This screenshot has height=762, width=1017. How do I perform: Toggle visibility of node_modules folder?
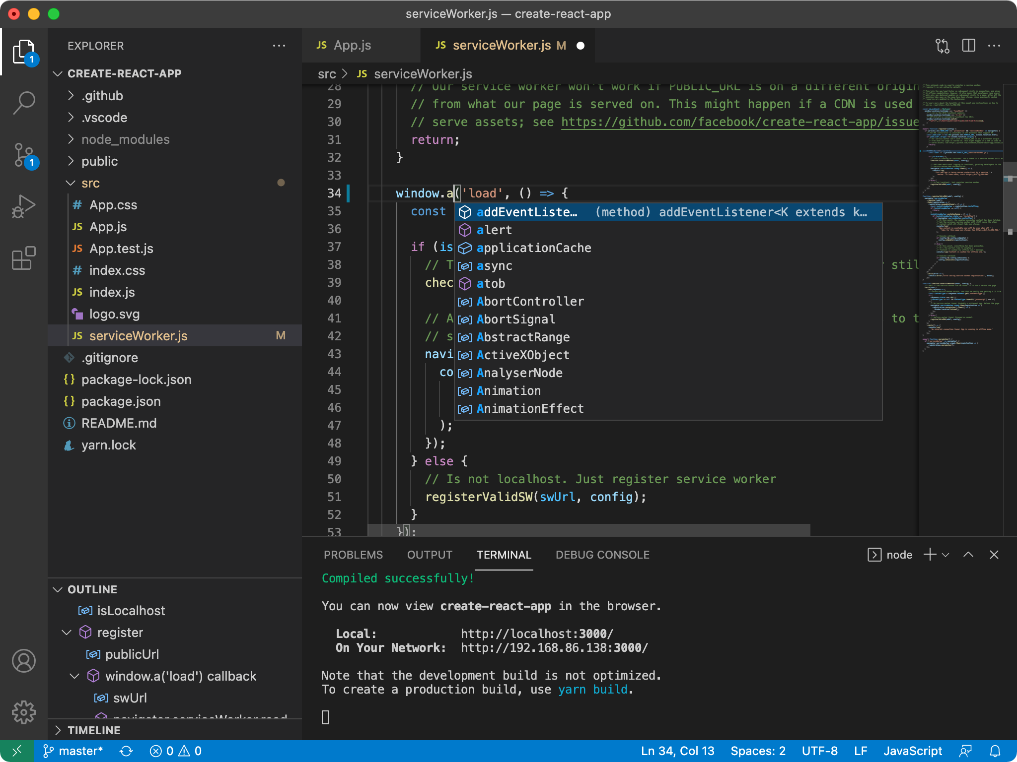(x=72, y=139)
